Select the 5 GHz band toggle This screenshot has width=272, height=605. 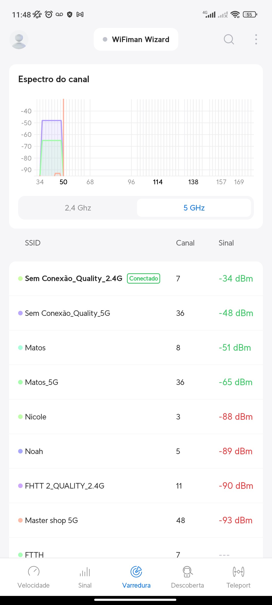pos(194,208)
